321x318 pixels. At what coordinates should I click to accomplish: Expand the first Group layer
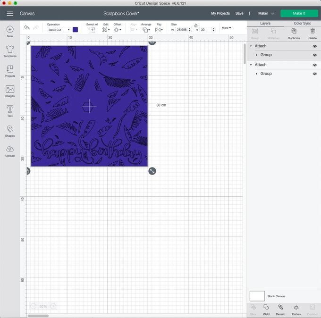(x=256, y=55)
